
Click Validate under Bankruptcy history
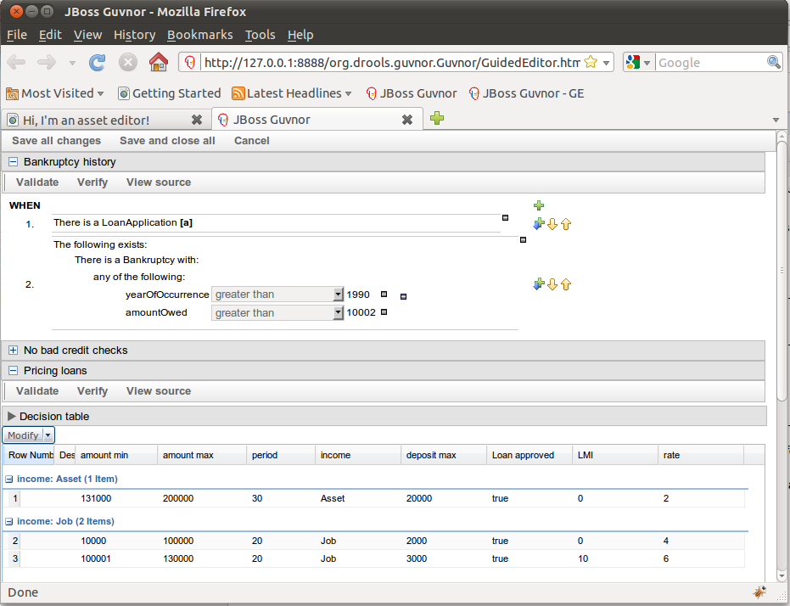(37, 182)
